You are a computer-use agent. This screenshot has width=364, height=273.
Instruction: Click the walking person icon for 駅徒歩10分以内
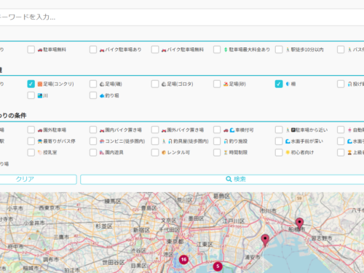(x=288, y=50)
